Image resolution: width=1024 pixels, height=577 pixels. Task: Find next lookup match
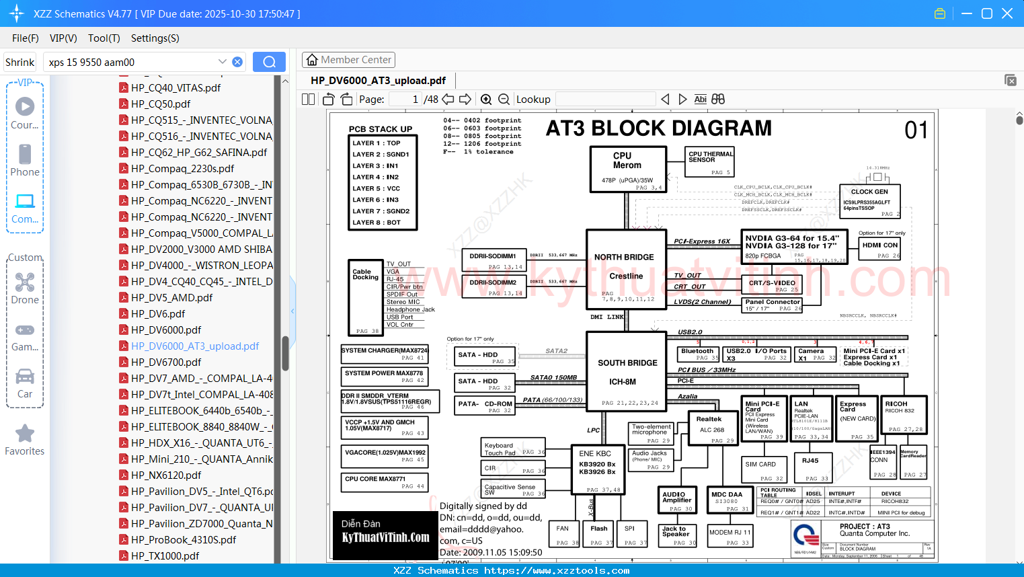(x=682, y=99)
